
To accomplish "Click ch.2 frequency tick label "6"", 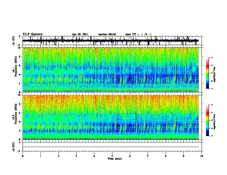I will [x=20, y=113].
